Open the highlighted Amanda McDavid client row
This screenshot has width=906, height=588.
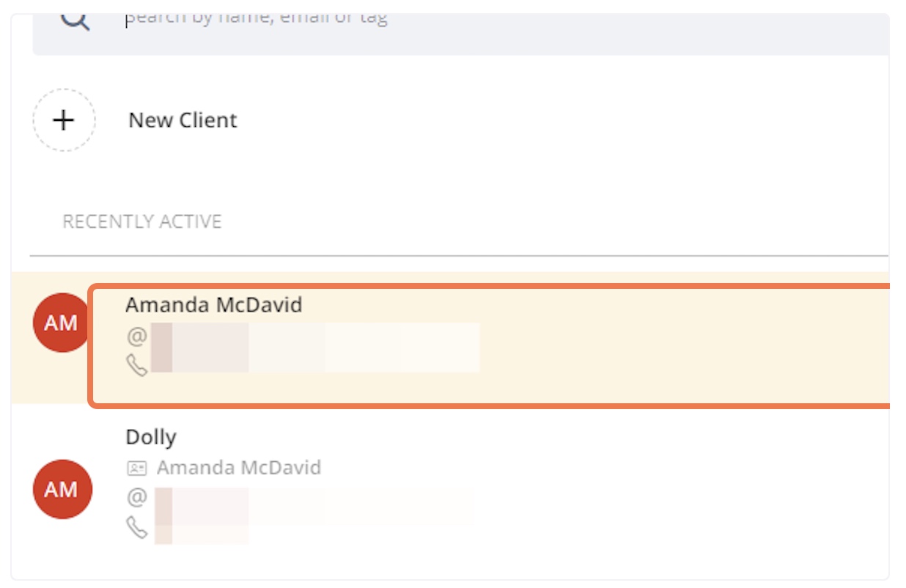coord(490,345)
